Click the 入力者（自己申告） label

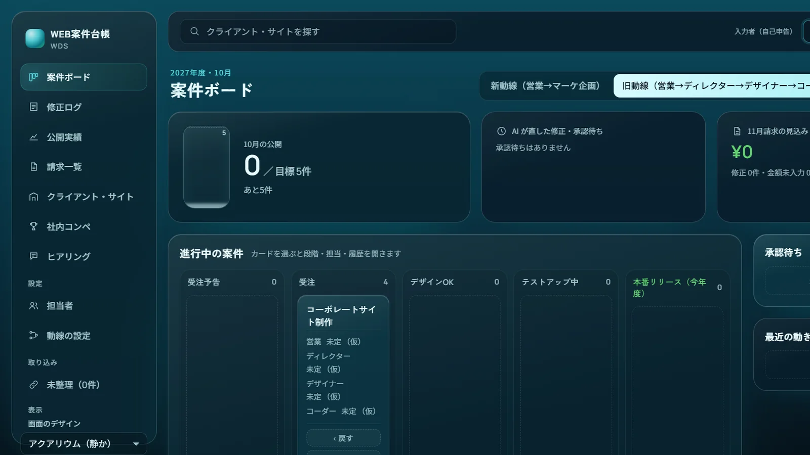[763, 31]
